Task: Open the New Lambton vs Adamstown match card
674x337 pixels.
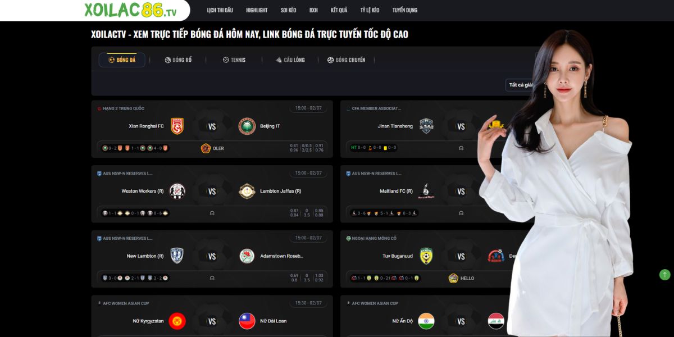Action: (x=212, y=259)
